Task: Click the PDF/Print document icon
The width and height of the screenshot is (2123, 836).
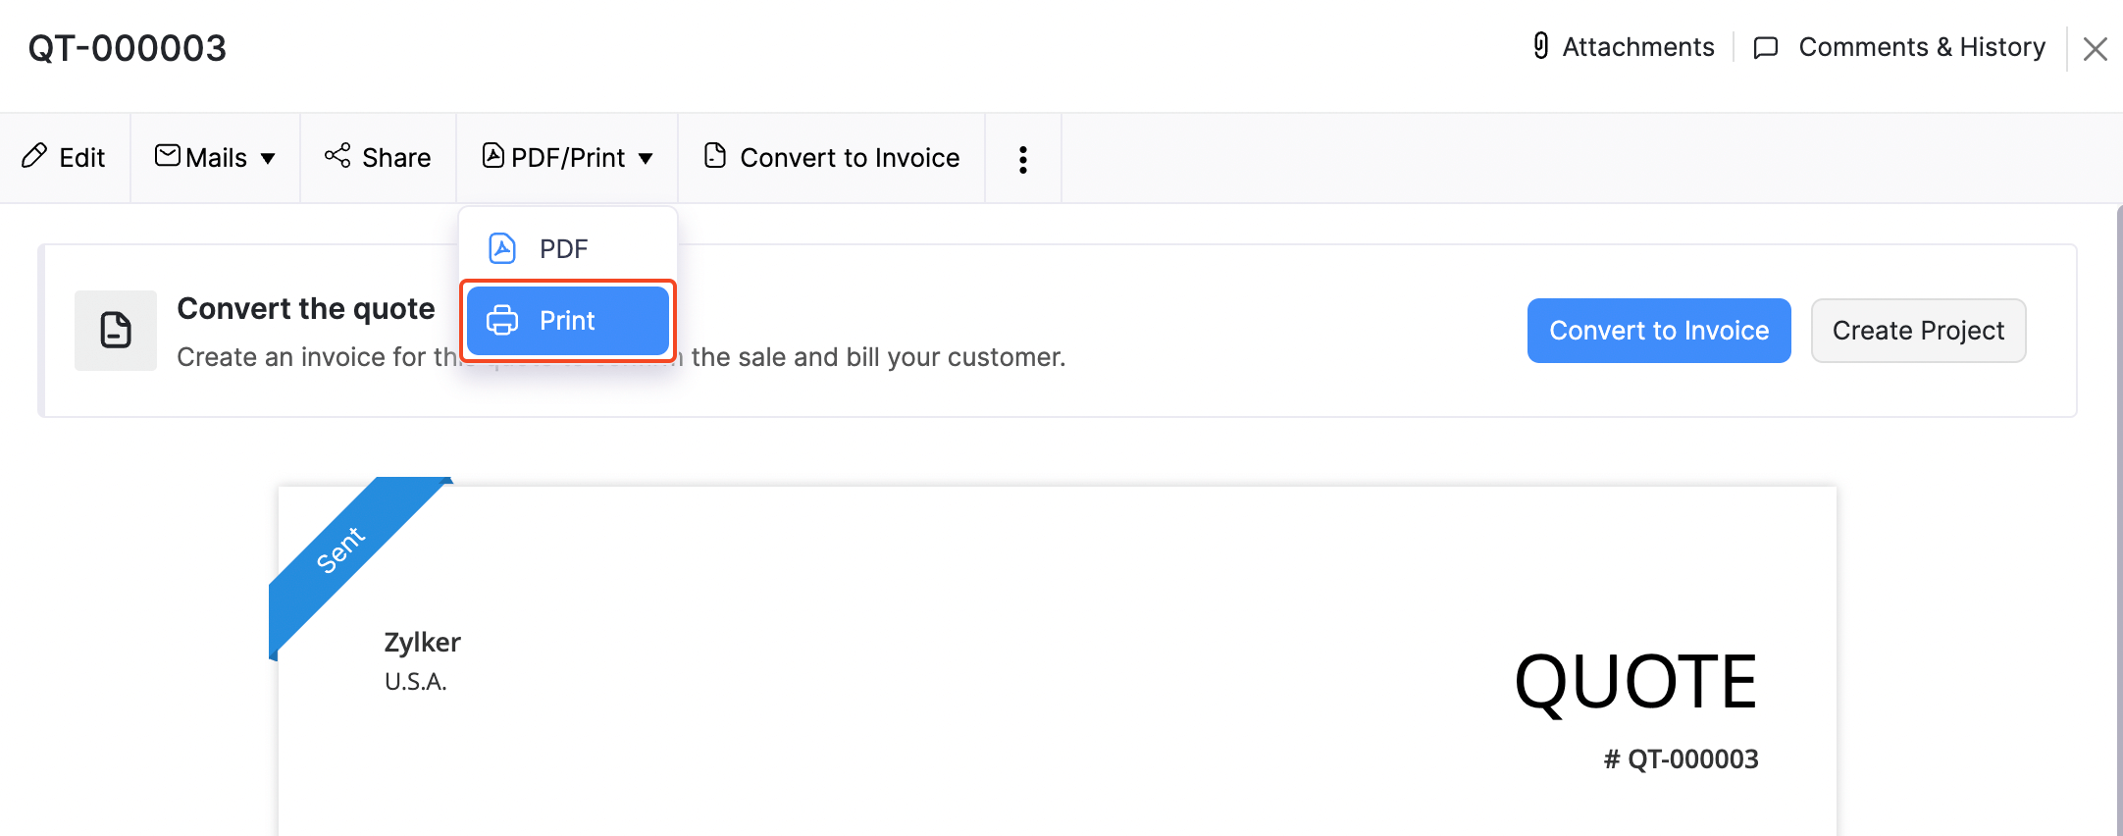Action: (492, 156)
